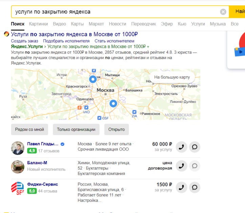Open the Видео tab

point(59,24)
